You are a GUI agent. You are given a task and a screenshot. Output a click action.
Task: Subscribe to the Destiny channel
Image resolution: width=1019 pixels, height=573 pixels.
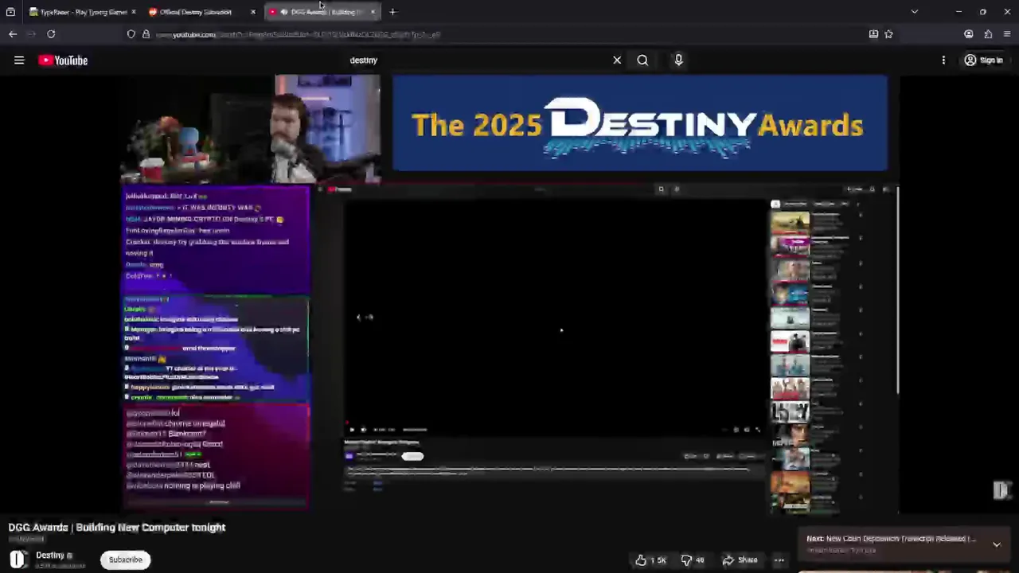pyautogui.click(x=125, y=559)
